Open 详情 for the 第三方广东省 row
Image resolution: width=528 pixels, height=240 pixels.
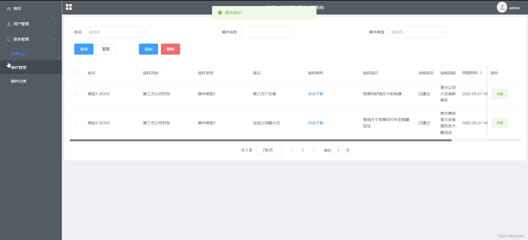[x=500, y=94]
